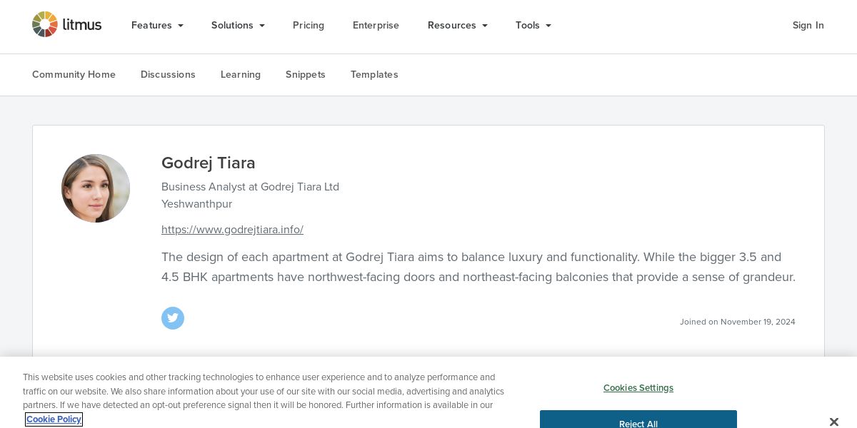Go to Community Home
The height and width of the screenshot is (428, 857).
74,74
